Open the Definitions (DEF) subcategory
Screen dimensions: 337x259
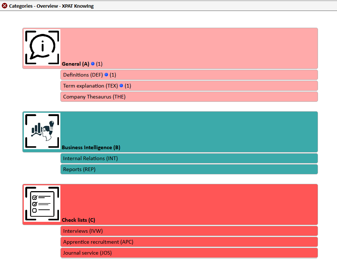tap(189, 75)
